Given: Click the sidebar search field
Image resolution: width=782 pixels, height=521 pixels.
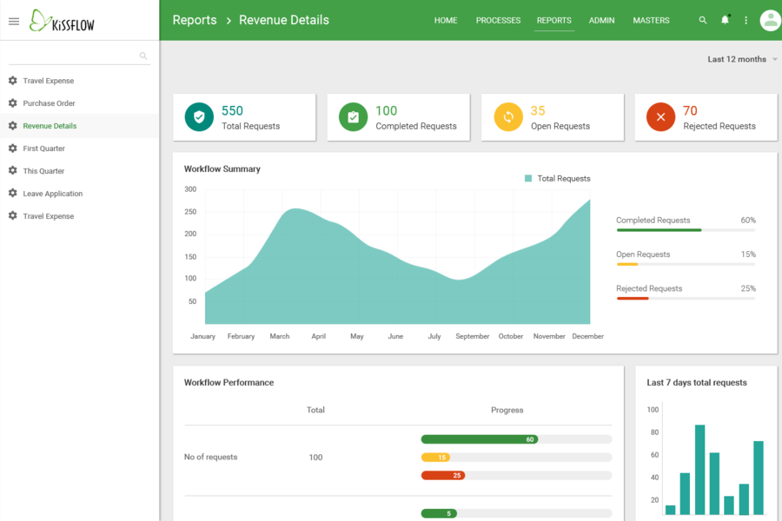Looking at the screenshot, I should point(74,56).
